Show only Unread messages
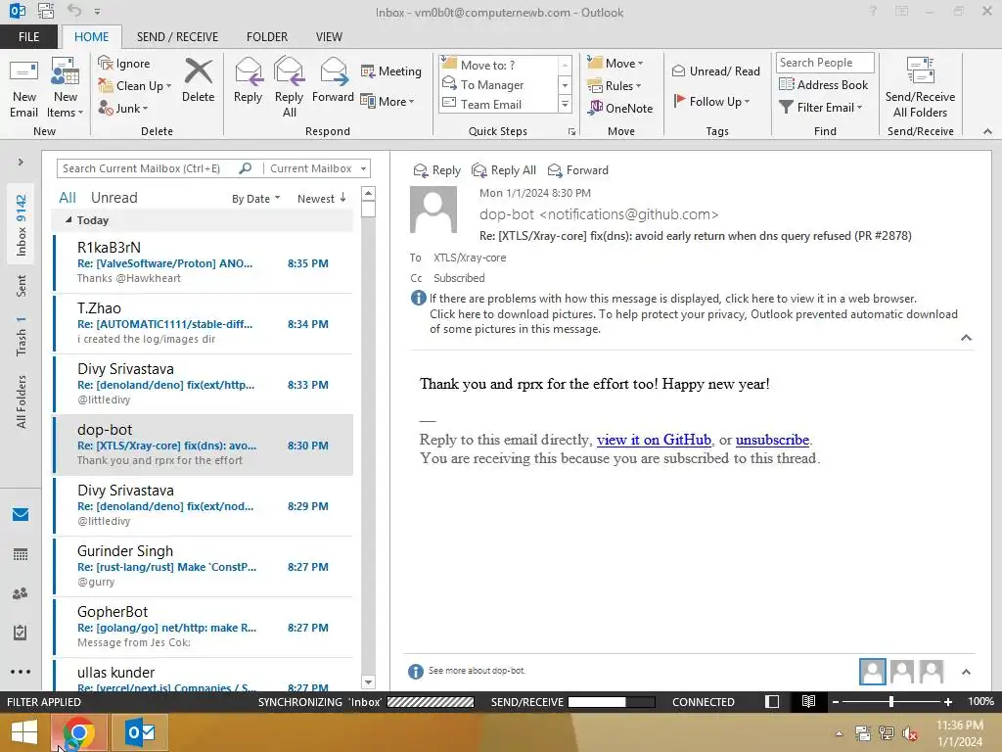 114,198
